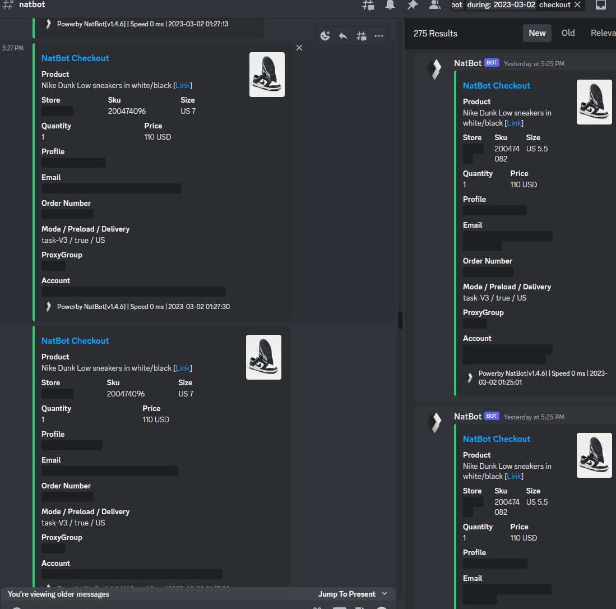The width and height of the screenshot is (616, 609).
Task: Enlarge the sneaker thumbnail in the 5:27 PM checkout
Action: (267, 75)
